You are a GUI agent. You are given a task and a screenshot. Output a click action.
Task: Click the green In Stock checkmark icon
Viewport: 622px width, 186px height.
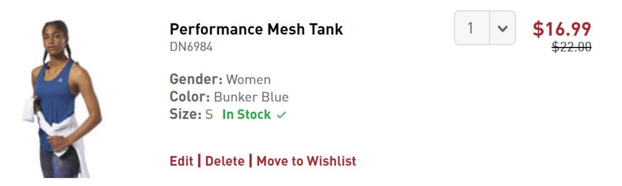pos(281,115)
